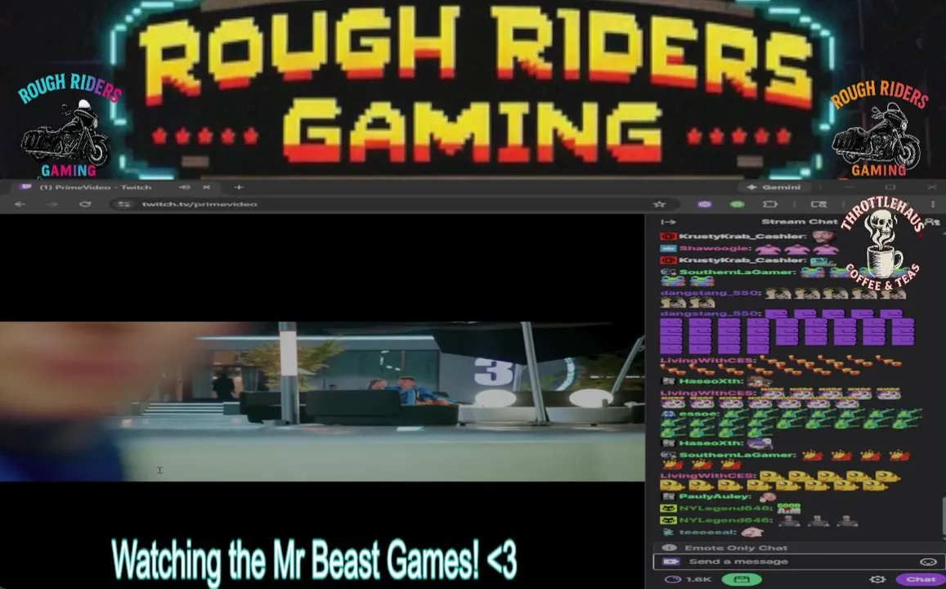The image size is (946, 589).
Task: Select the PrimeVideo - Twitch tab
Action: (114, 187)
